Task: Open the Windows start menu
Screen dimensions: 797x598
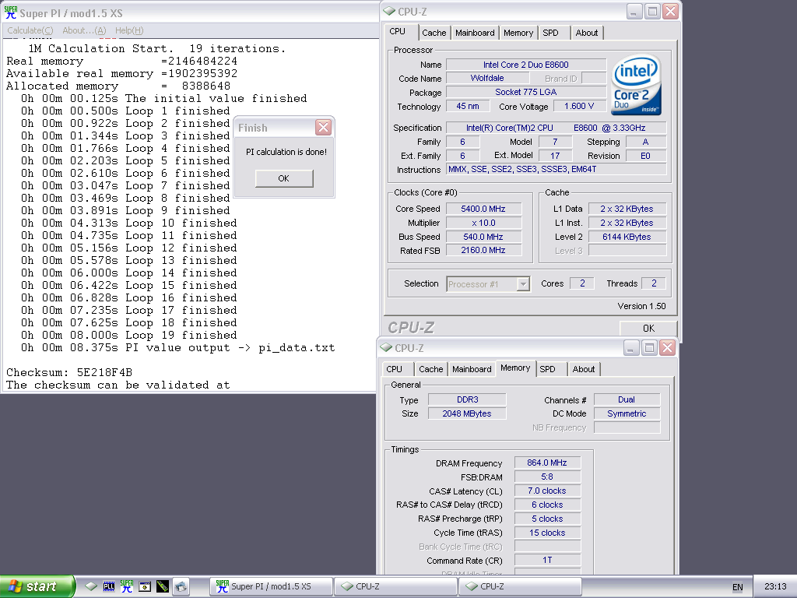Action: click(x=37, y=586)
